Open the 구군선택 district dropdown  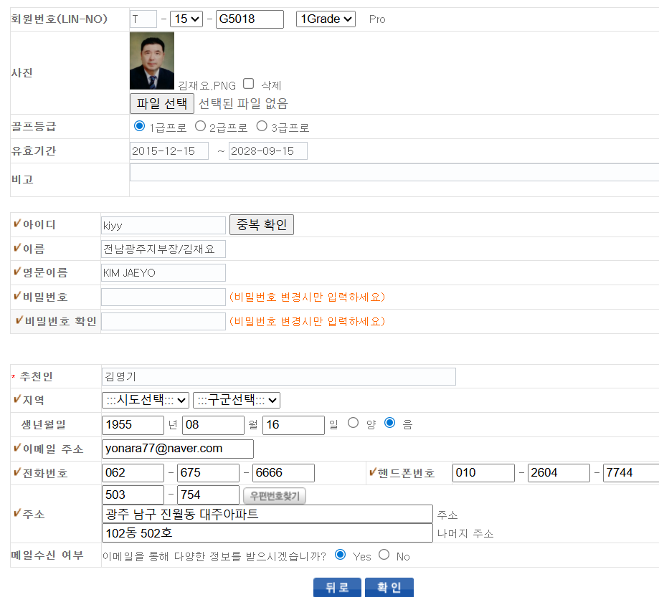click(237, 400)
